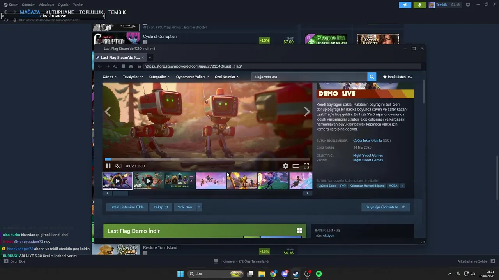Viewport: 499px width, 280px height.
Task: Open Çoğunlukla Olumlu reviews link
Action: 367,140
